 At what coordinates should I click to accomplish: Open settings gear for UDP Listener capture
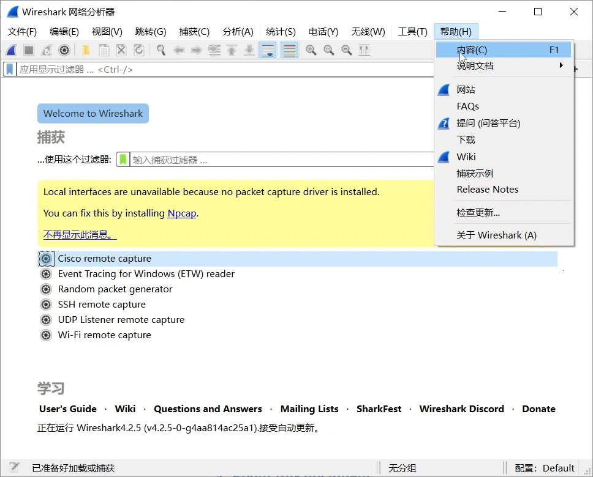click(46, 320)
